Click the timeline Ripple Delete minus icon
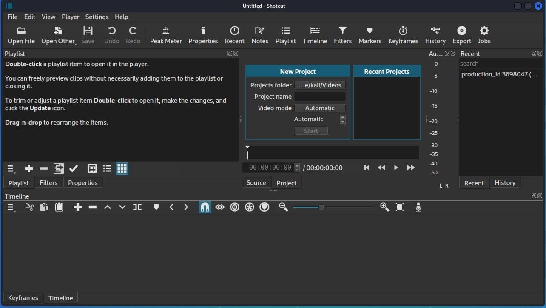 click(x=93, y=207)
